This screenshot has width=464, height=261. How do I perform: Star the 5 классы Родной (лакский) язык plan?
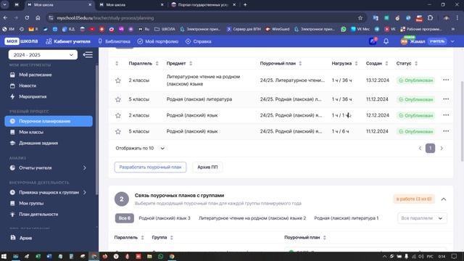(118, 131)
